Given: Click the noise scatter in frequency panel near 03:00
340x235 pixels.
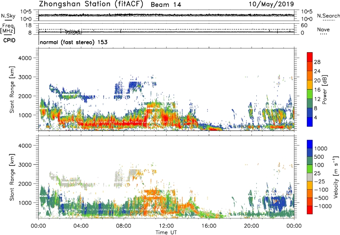Looking at the screenshot, I should (x=74, y=32).
